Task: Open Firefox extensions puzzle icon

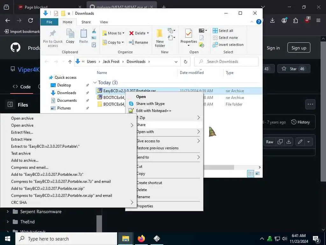Action: tap(295, 20)
